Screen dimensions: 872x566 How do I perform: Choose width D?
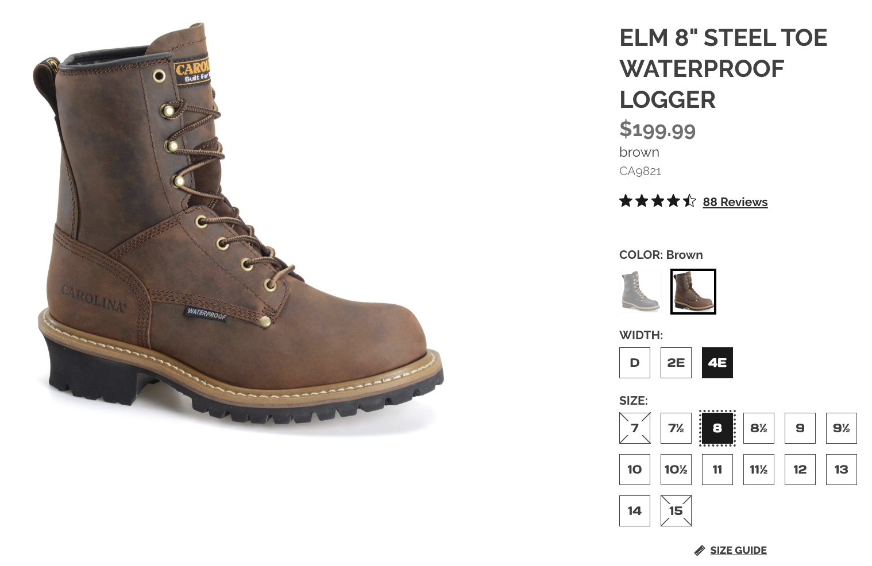pos(635,363)
